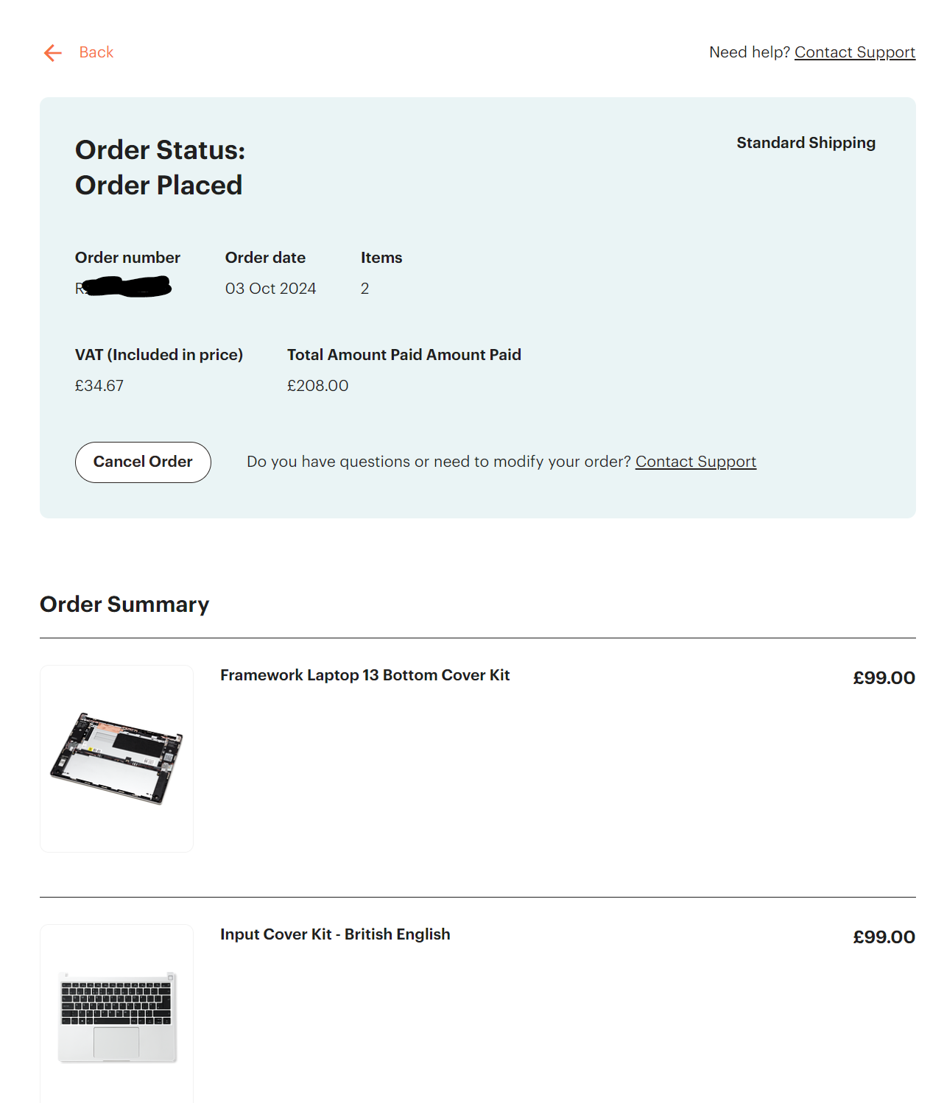Click the order date 03 Oct 2024

tap(270, 289)
